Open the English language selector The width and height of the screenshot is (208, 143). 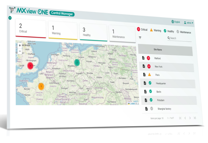tap(176, 22)
